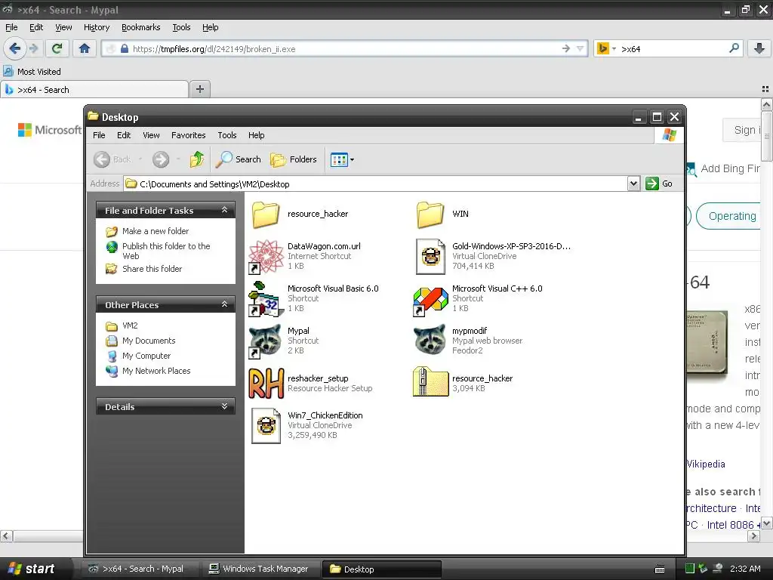The image size is (773, 580).
Task: Click Mypal browser back arrow
Action: (15, 48)
